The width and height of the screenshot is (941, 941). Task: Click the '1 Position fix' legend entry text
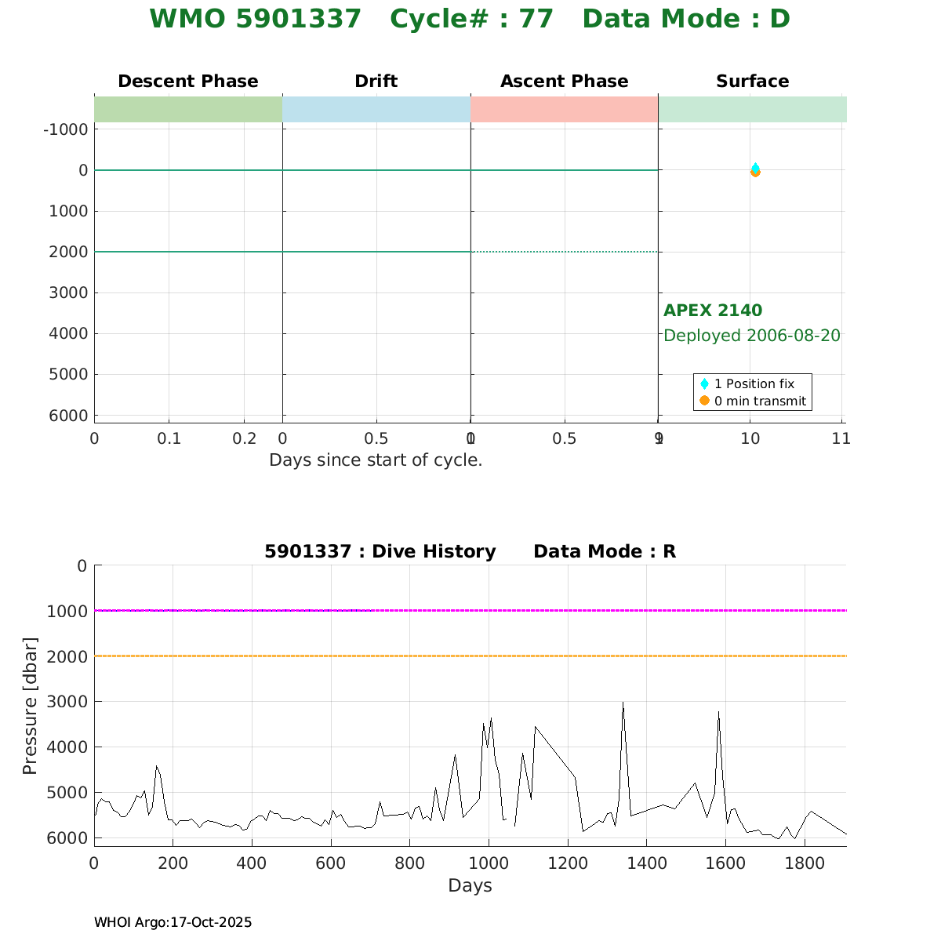(754, 383)
